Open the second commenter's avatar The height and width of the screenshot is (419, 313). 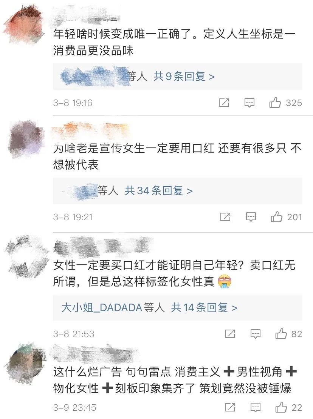pos(26,140)
